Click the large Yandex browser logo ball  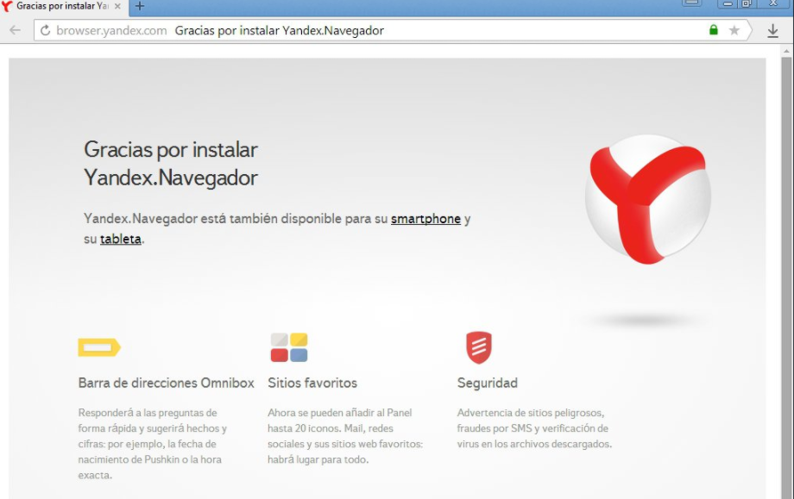point(647,197)
